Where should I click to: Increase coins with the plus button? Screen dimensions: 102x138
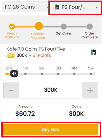(x=90, y=90)
